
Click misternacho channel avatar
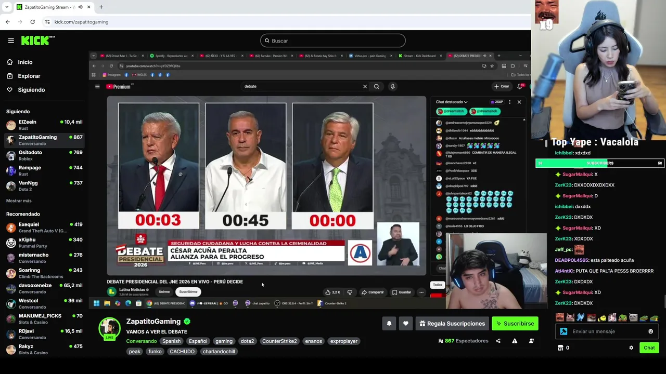[11, 258]
